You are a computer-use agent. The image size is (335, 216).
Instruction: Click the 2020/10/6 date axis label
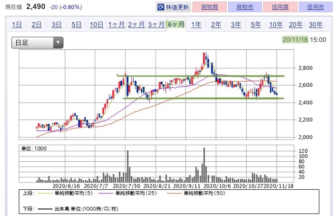[217, 186]
